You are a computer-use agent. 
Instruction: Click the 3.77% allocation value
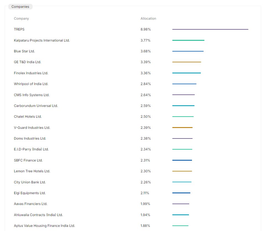click(145, 40)
